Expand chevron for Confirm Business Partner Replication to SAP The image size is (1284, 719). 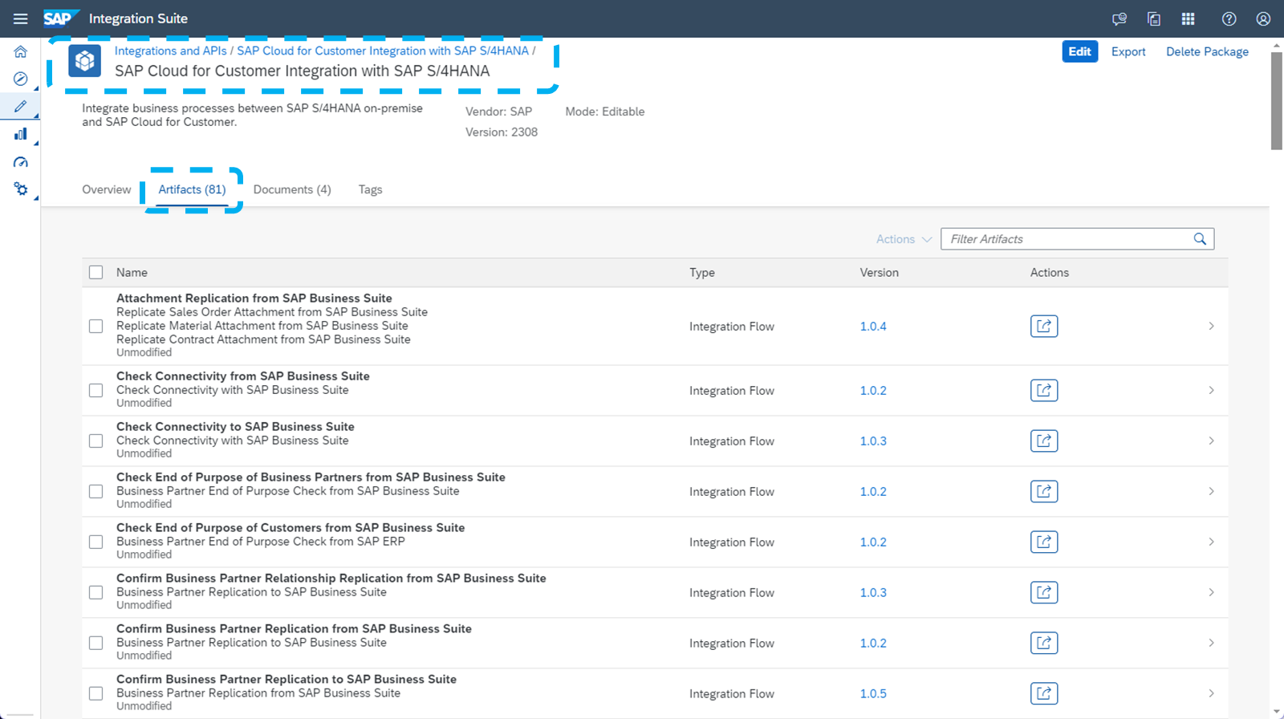1211,694
